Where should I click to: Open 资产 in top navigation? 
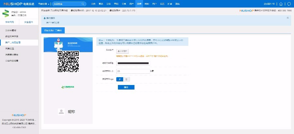131,4
